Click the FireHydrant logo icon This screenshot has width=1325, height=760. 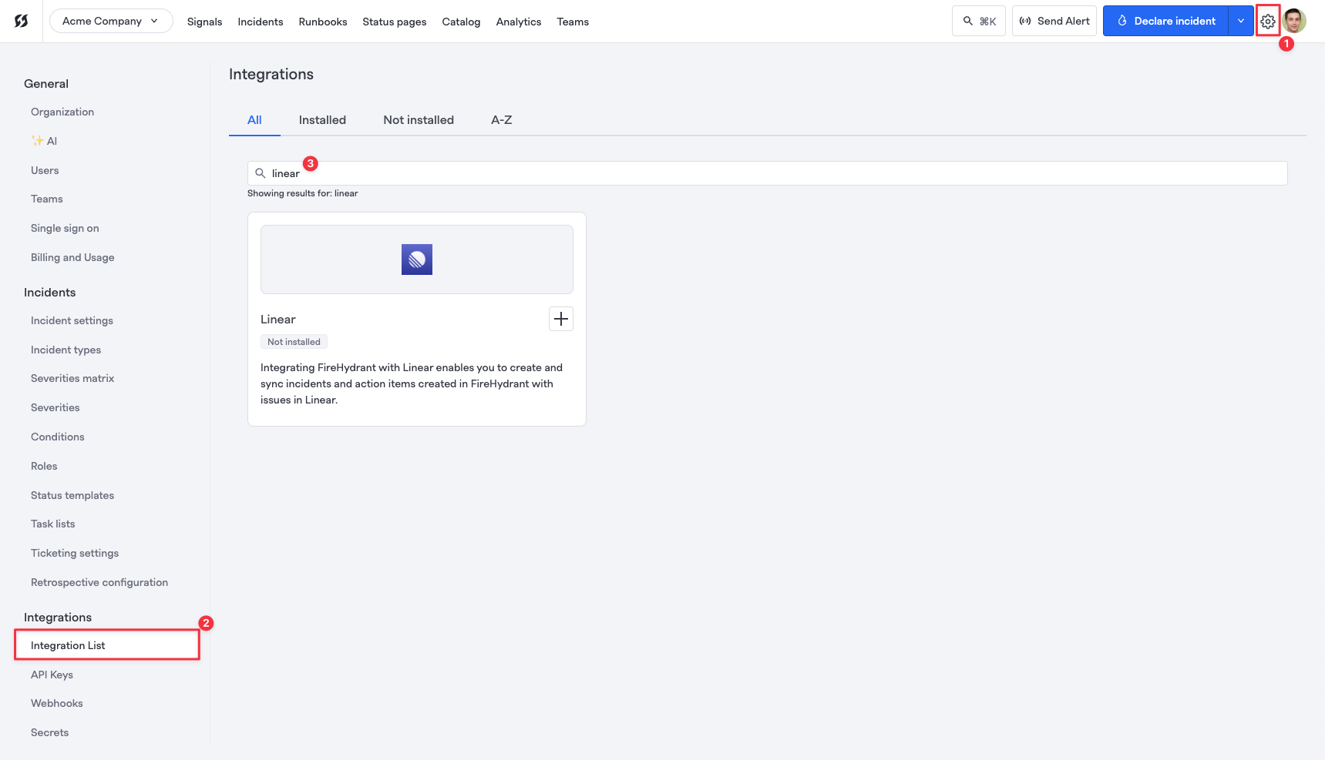coord(22,22)
